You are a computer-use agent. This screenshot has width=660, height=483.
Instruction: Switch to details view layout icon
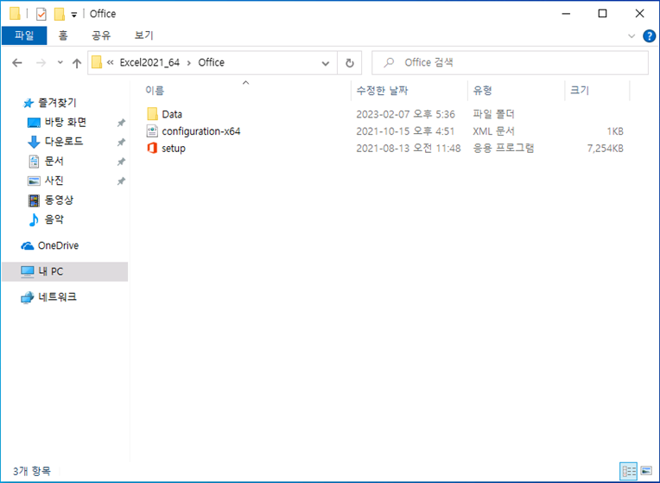click(629, 471)
